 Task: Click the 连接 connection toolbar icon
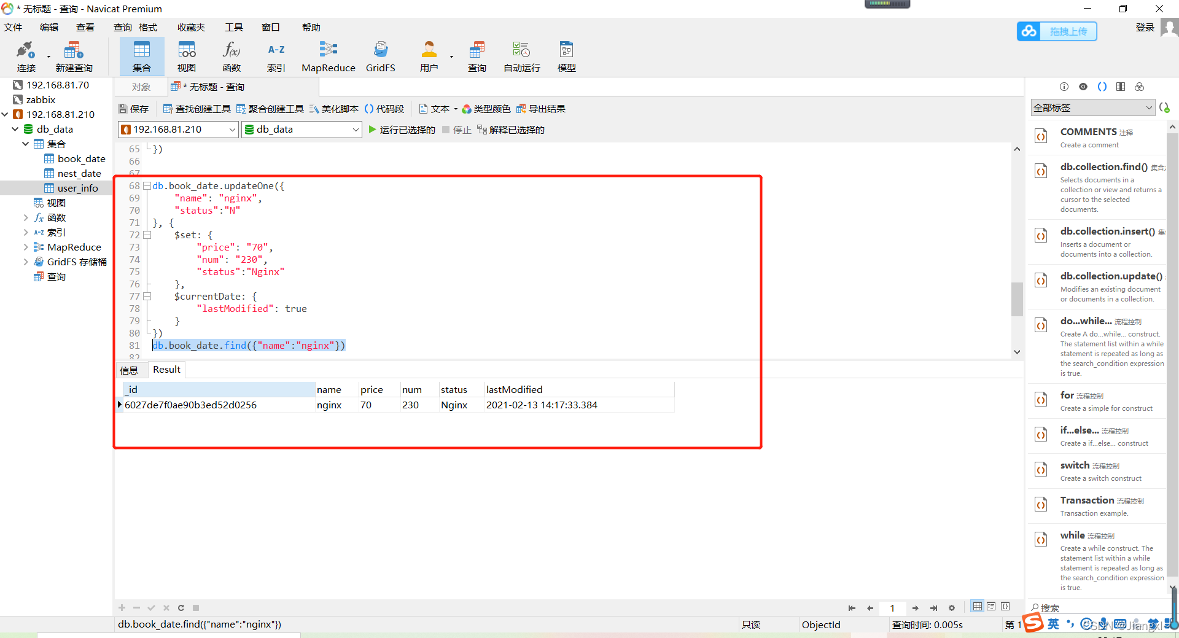[x=26, y=56]
